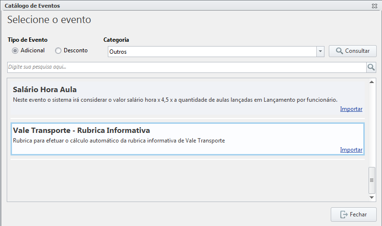This screenshot has width=382, height=226.
Task: Click the Fechar exit door icon
Action: coord(344,214)
